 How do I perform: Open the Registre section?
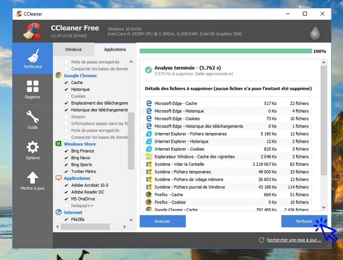point(33,89)
